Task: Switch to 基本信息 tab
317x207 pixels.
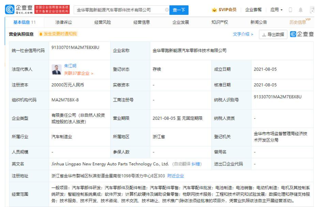Action: [24, 22]
